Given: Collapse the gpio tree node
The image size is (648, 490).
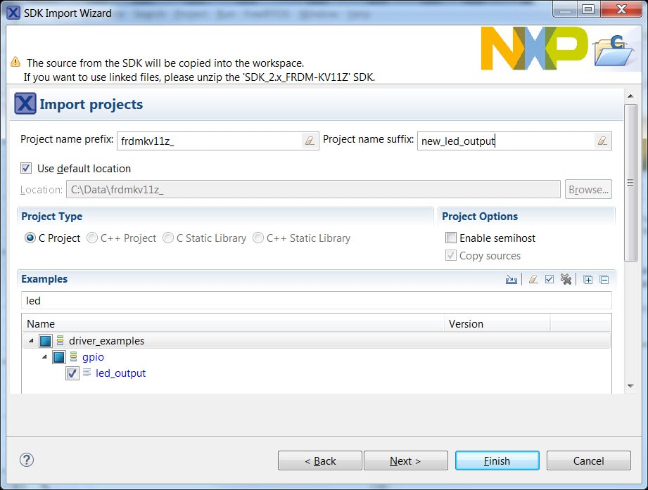Looking at the screenshot, I should tap(44, 357).
